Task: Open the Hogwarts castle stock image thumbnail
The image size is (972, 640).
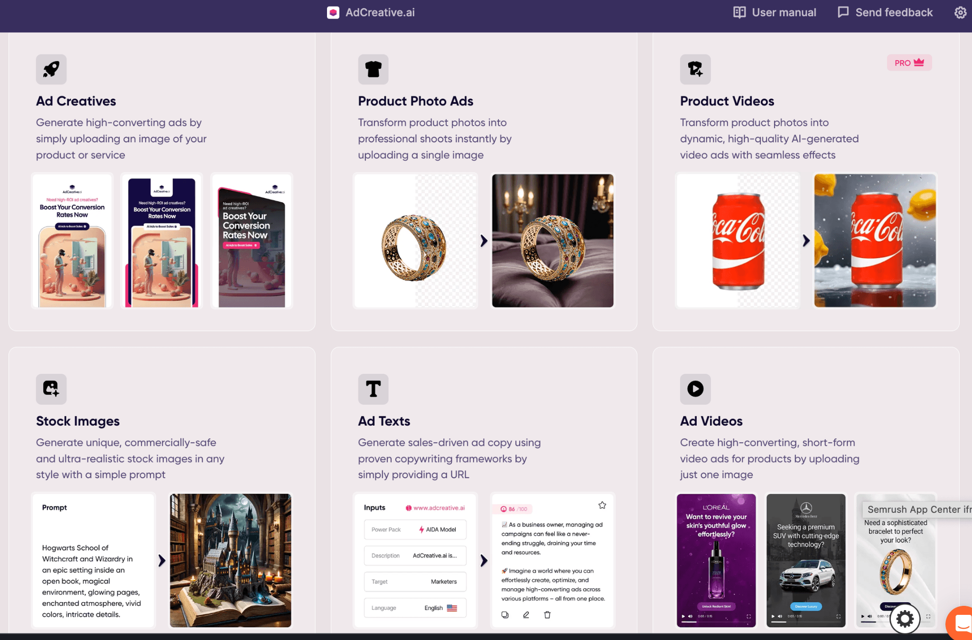Action: tap(231, 560)
